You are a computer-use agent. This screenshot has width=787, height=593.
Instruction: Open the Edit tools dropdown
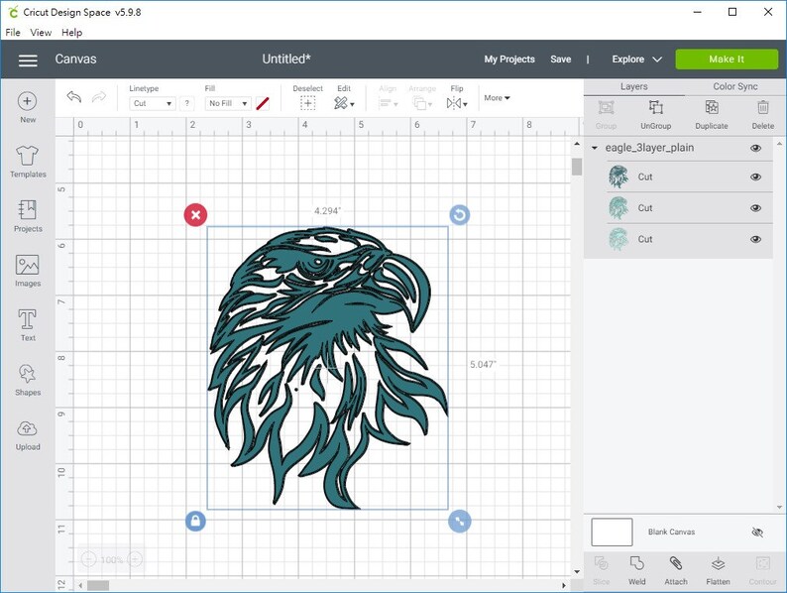click(344, 103)
